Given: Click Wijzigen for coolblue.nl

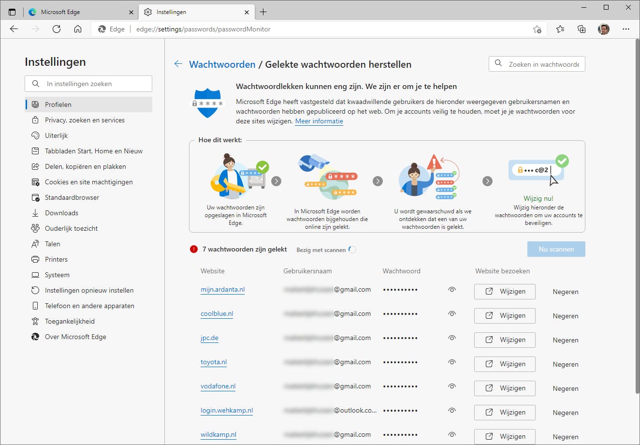Looking at the screenshot, I should [505, 316].
